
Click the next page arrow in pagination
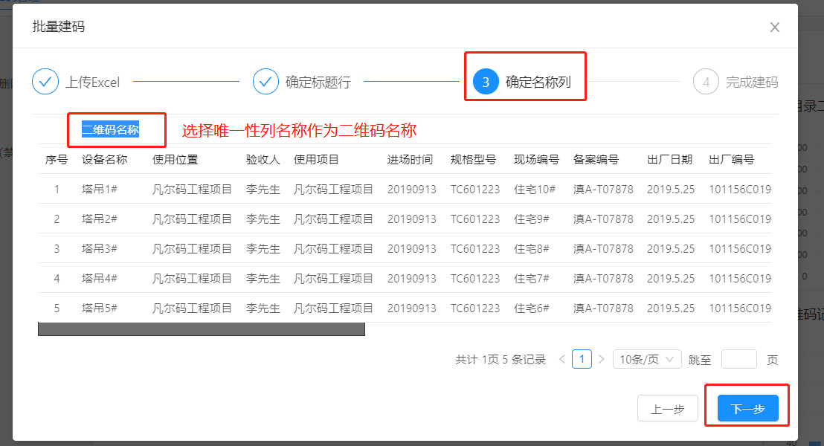pyautogui.click(x=600, y=358)
